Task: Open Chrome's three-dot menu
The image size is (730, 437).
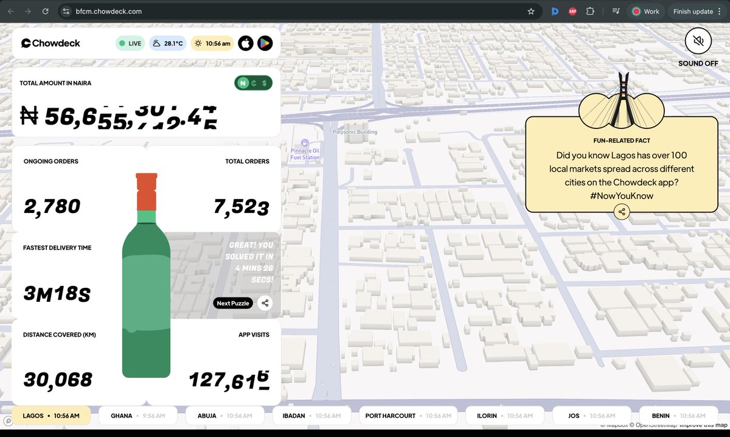Action: pyautogui.click(x=718, y=11)
